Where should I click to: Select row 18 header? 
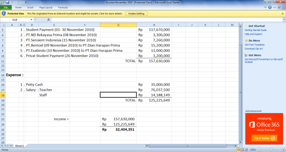tap(3, 95)
